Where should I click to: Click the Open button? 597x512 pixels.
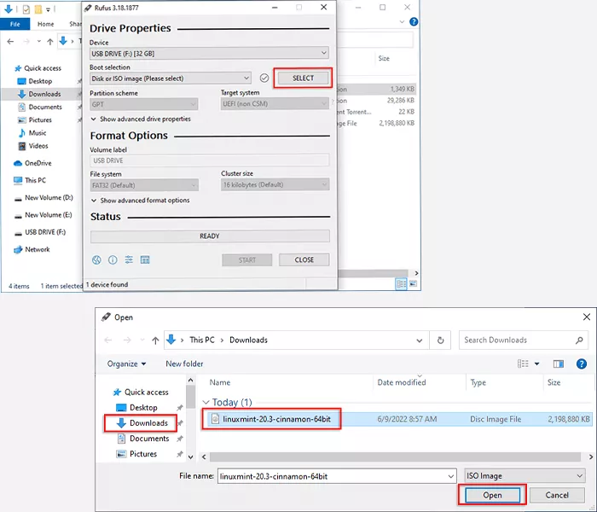(492, 495)
